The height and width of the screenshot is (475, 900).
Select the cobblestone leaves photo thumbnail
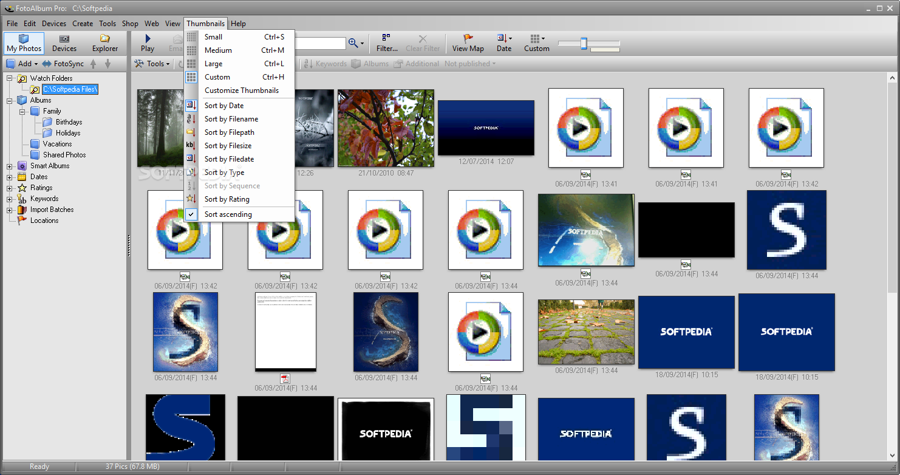[586, 332]
